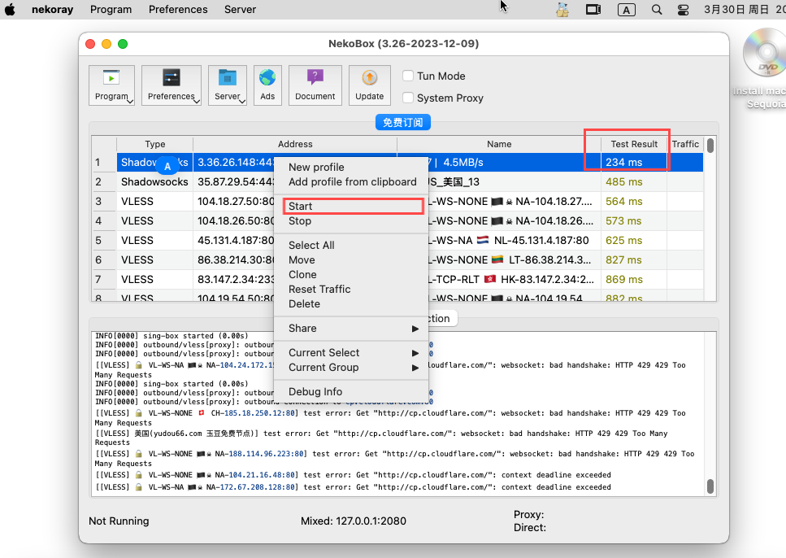Click the screen mirroring menu bar icon
Screen dimensions: 786x558
point(593,10)
